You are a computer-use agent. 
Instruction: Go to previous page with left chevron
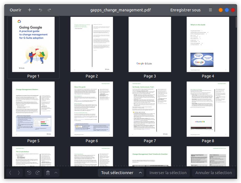click(x=10, y=173)
